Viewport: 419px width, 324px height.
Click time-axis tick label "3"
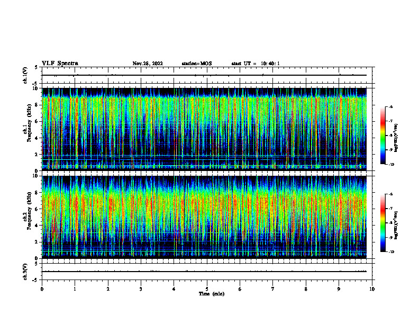pyautogui.click(x=141, y=289)
